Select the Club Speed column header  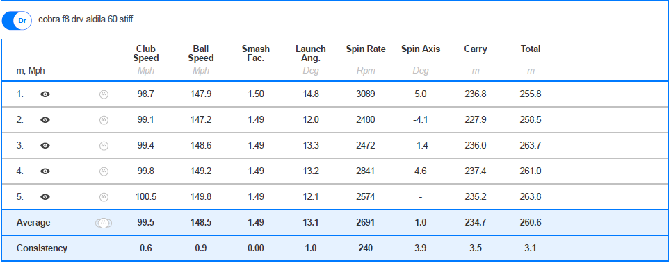tap(146, 53)
